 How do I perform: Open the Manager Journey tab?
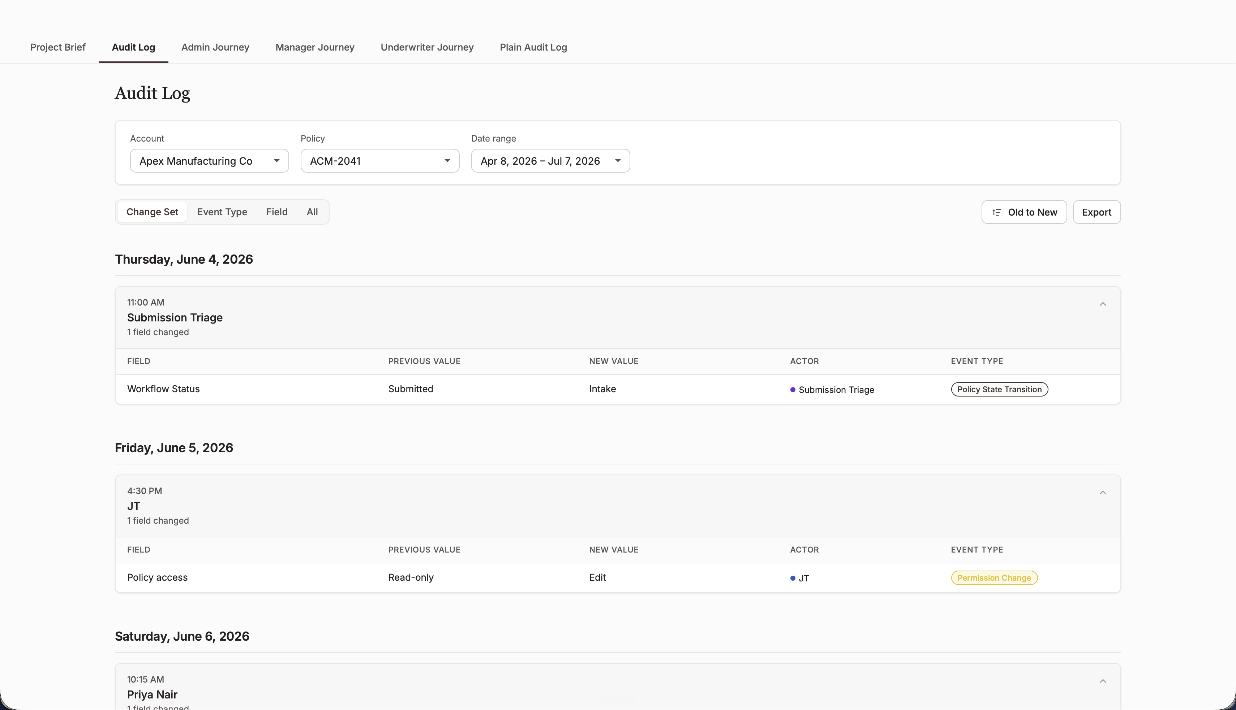tap(315, 47)
